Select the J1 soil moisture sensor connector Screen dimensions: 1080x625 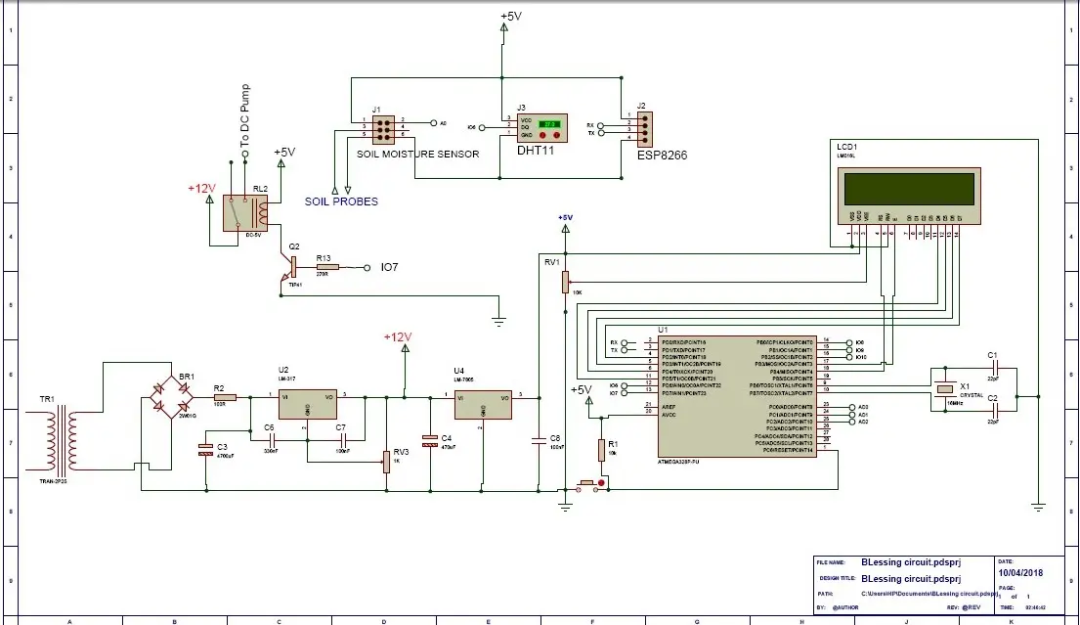click(x=384, y=129)
